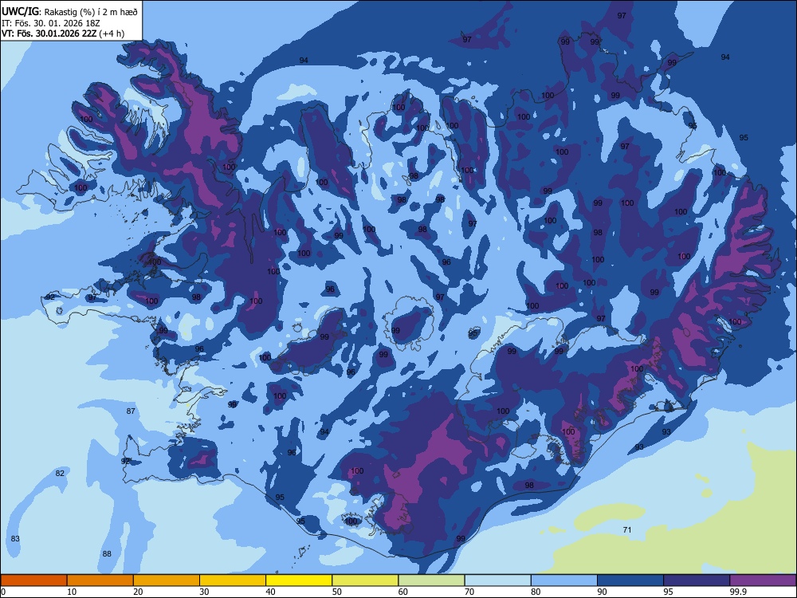The image size is (797, 598).
Task: Select the orange 10–20 legend color block
Action: click(100, 580)
